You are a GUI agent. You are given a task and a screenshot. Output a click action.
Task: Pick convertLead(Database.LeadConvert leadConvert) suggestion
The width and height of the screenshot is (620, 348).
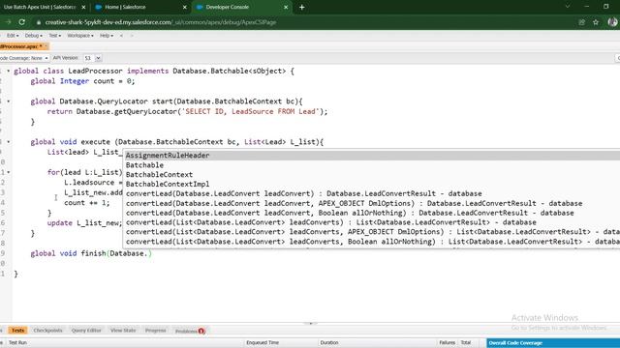pos(372,193)
